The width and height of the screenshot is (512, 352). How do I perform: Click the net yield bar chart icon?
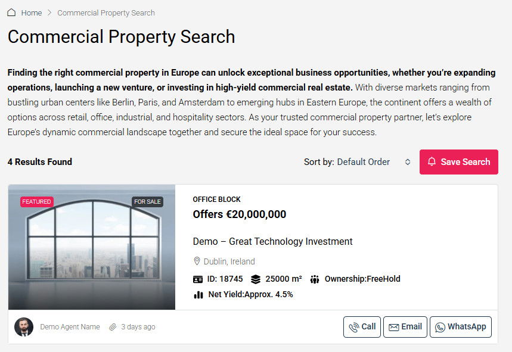pos(198,295)
